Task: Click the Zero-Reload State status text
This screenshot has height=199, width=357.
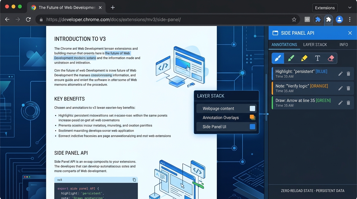Action: point(313,191)
